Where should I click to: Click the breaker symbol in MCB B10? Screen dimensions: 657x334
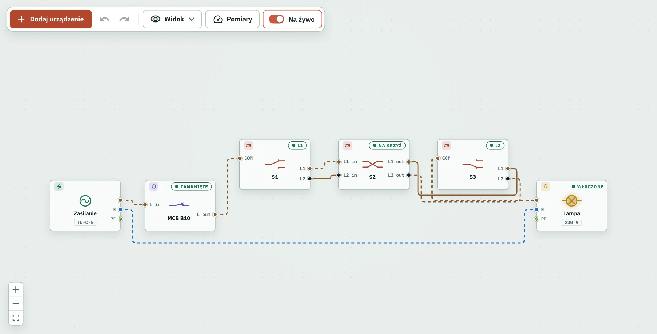click(x=179, y=205)
